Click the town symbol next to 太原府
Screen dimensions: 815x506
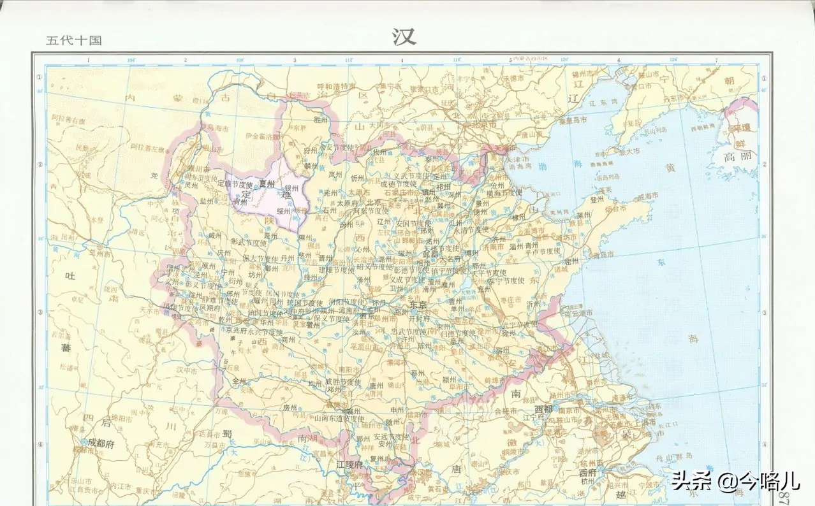[361, 204]
